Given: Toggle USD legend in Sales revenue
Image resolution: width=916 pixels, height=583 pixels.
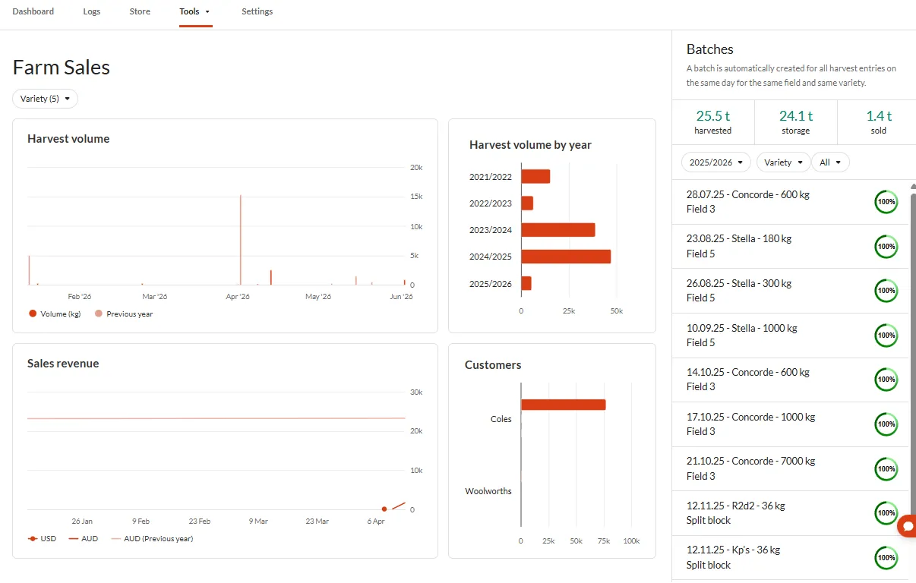Looking at the screenshot, I should click(x=42, y=539).
